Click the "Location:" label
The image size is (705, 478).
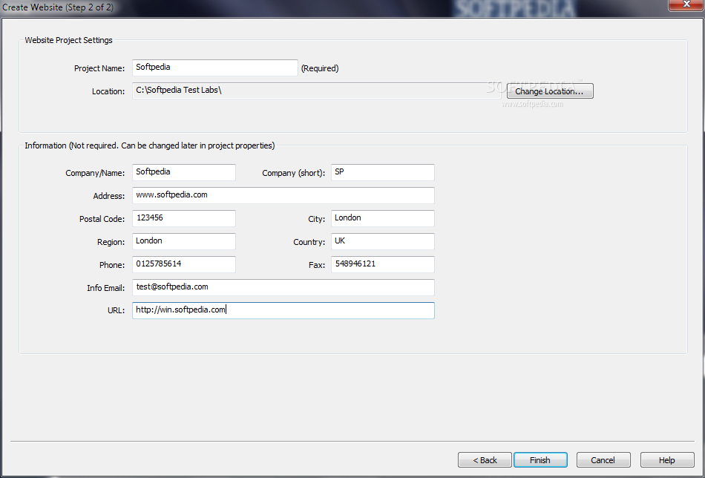(x=108, y=91)
